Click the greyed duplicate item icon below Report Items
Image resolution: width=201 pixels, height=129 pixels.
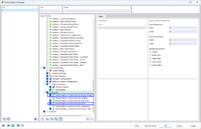tap(42, 119)
